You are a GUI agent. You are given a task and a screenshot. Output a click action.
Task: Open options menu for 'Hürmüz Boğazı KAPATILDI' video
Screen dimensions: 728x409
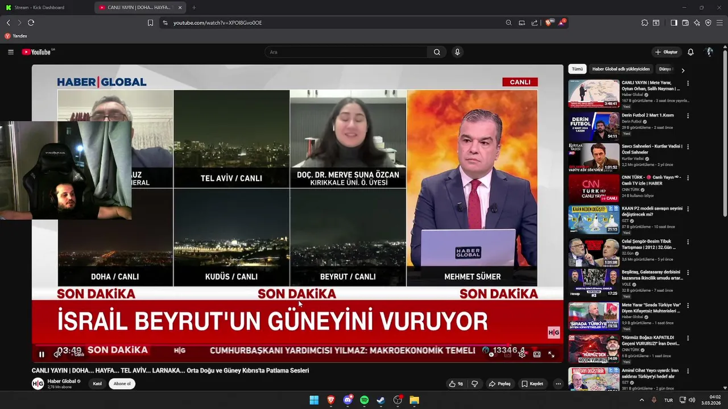pyautogui.click(x=688, y=338)
